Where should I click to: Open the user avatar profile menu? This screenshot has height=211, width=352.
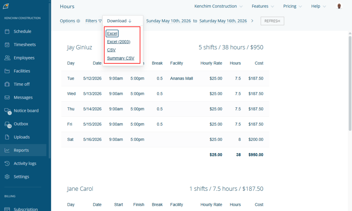[x=339, y=6]
